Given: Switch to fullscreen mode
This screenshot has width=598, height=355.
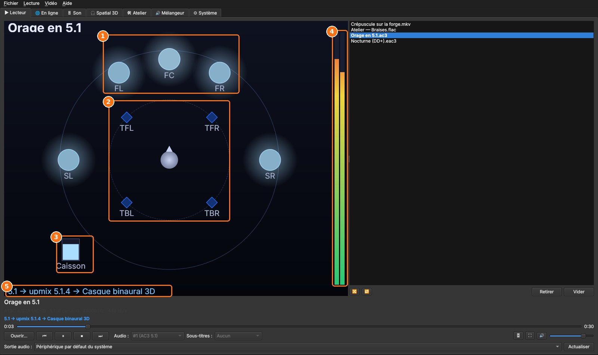Looking at the screenshot, I should 530,336.
